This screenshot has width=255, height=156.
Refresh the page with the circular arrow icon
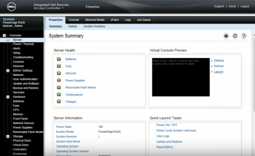pyautogui.click(x=235, y=36)
